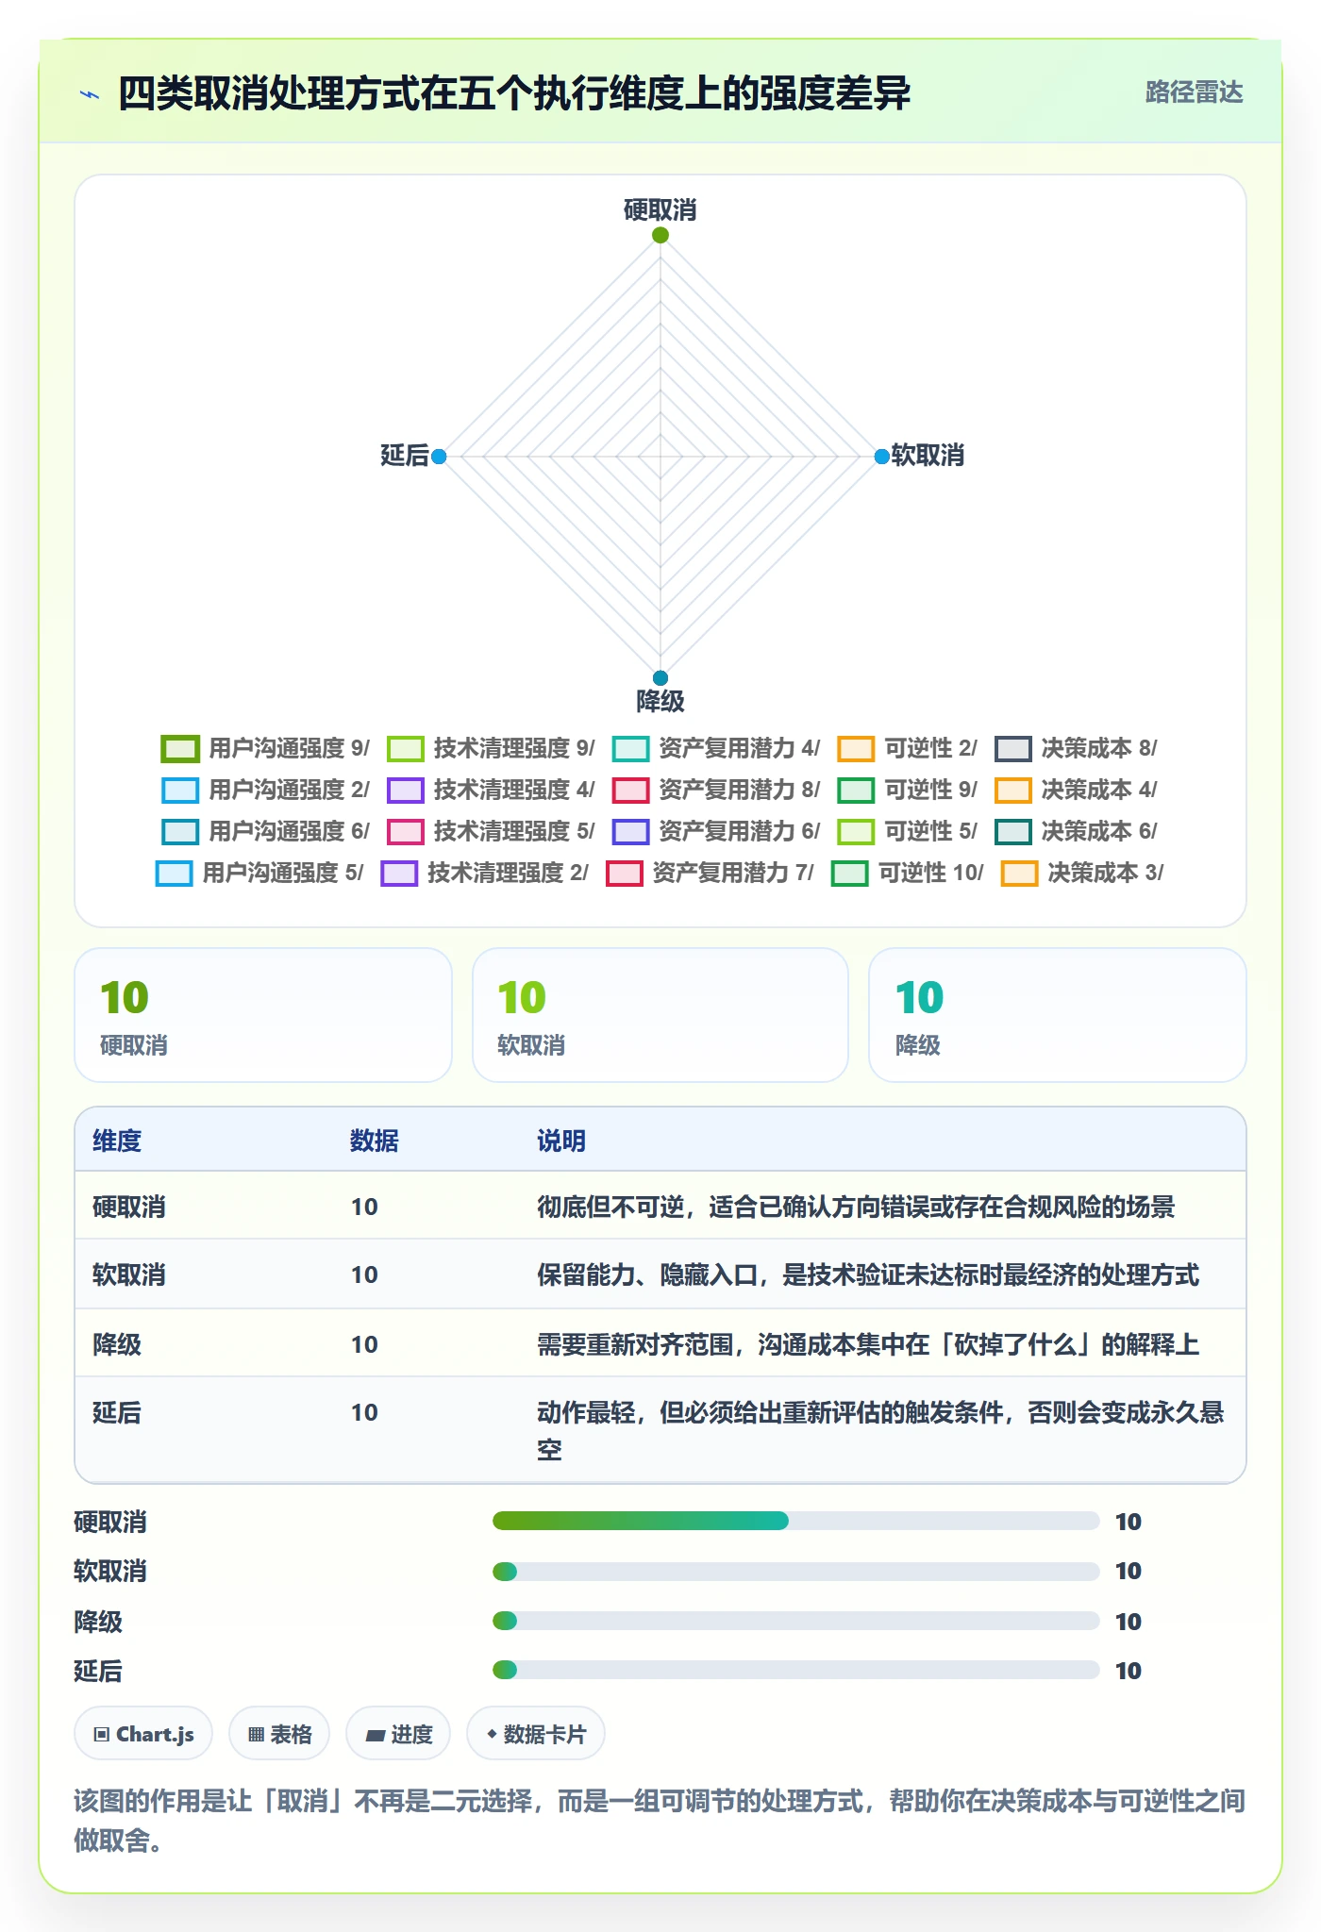1321x1932 pixels.
Task: Click the description starting 需要重新对齐范围
Action: pos(868,1343)
